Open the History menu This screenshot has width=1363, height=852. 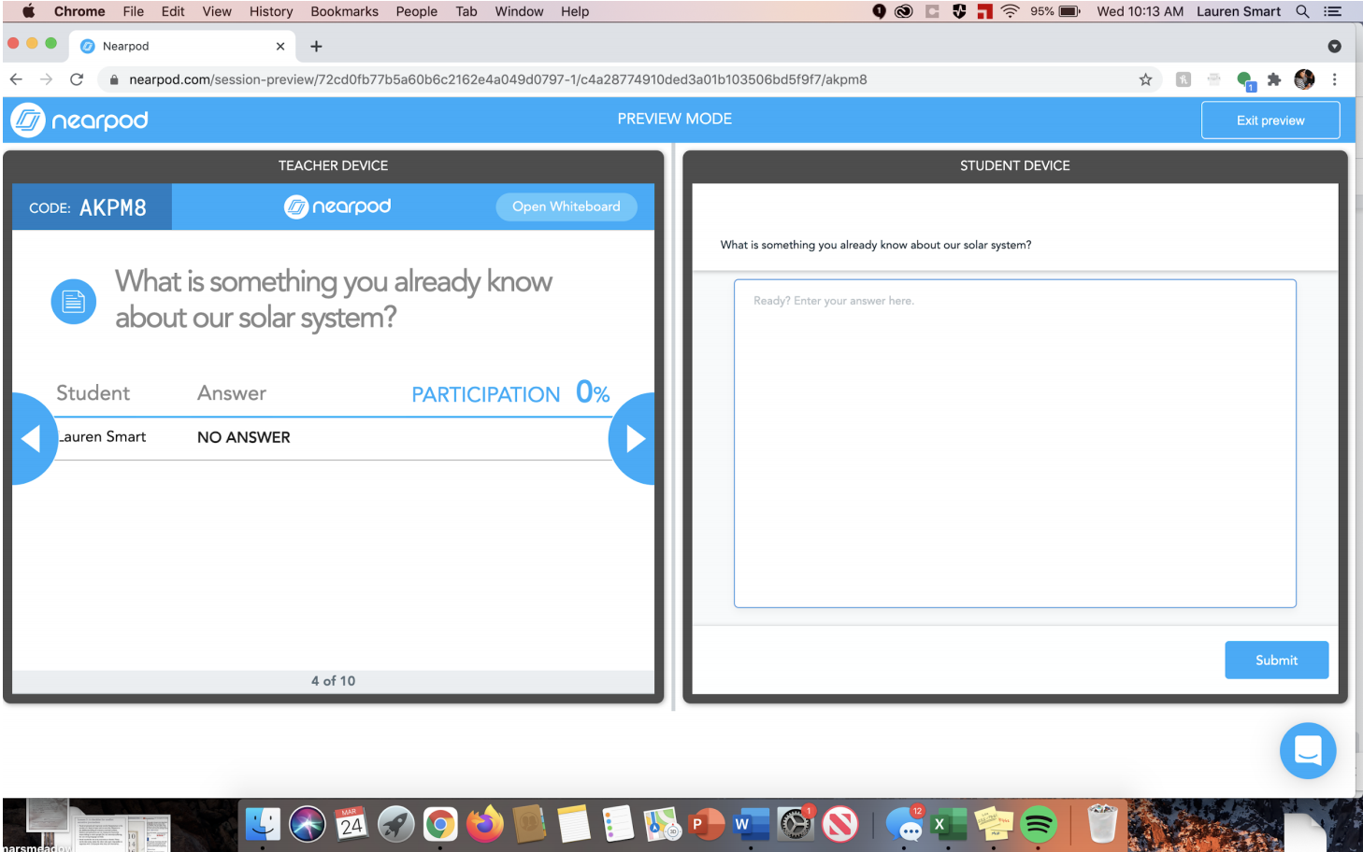tap(271, 11)
